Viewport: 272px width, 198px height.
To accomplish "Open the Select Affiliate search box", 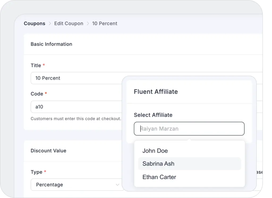I will point(189,129).
